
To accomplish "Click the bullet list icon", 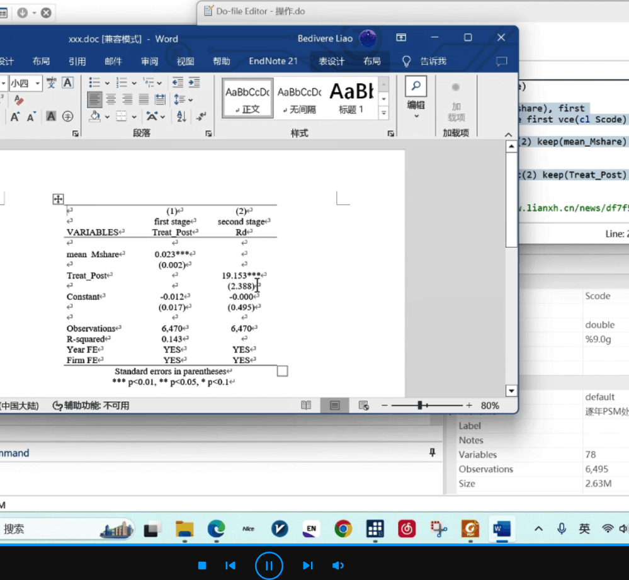I will pos(94,82).
